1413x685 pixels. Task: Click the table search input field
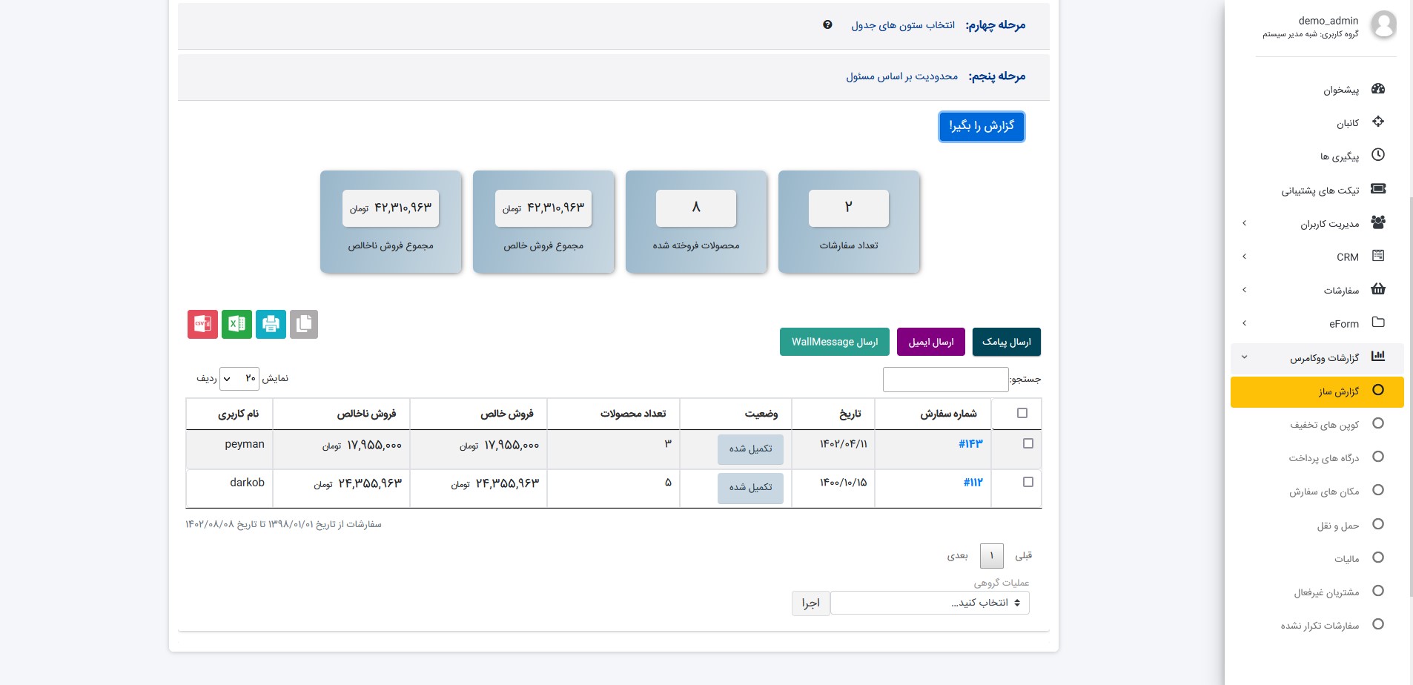945,380
